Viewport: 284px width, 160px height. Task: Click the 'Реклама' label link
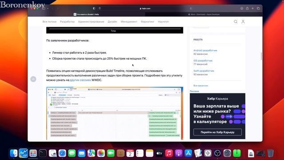[x=194, y=91]
